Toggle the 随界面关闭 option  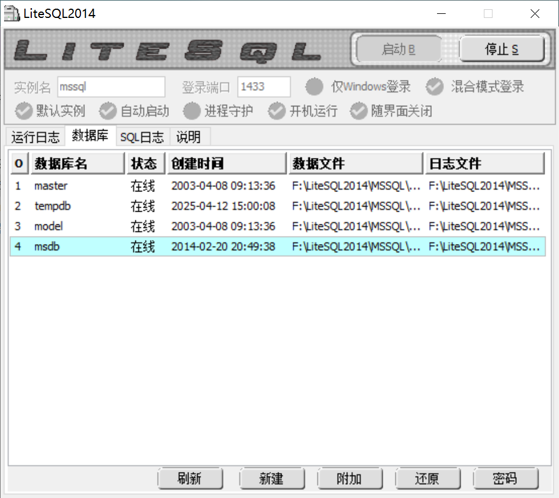click(359, 110)
